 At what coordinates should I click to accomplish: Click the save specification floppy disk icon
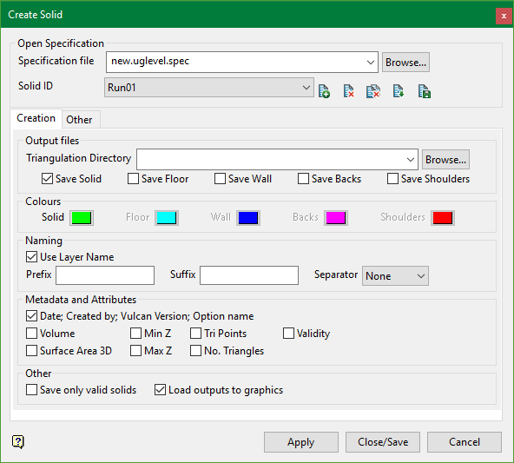tap(425, 91)
